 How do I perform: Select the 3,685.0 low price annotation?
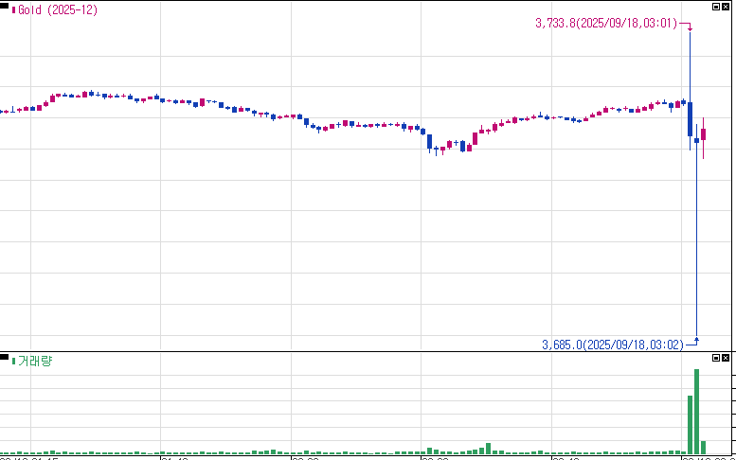[x=613, y=345]
